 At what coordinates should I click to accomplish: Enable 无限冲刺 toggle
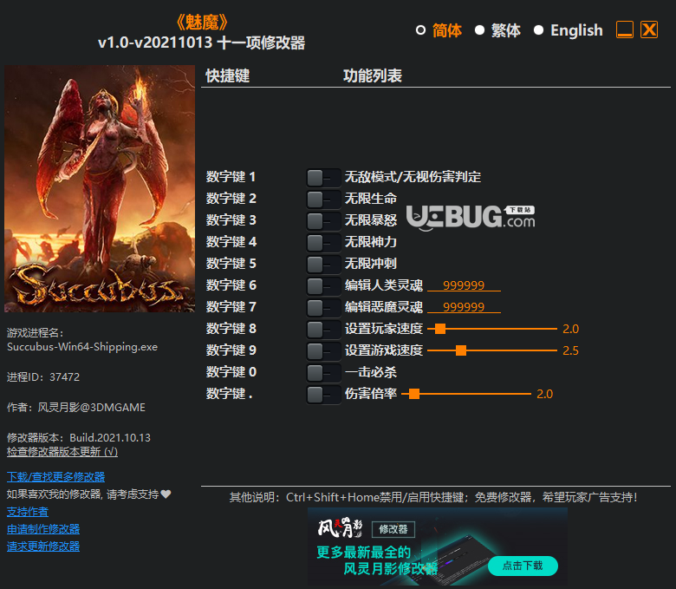pos(323,264)
